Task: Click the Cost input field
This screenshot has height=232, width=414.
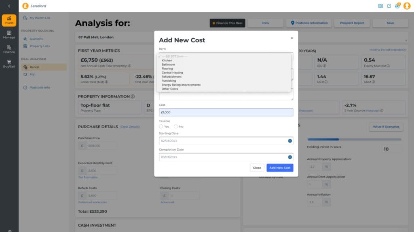Action: click(x=226, y=112)
